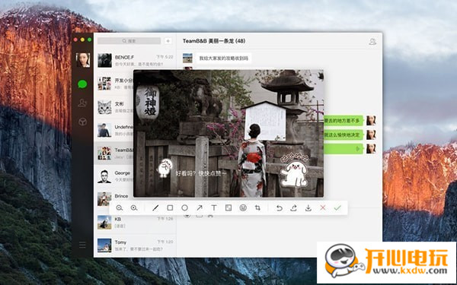Screen dimensions: 457x285
Task: Cancel the screenshot with red X
Action: tap(323, 208)
